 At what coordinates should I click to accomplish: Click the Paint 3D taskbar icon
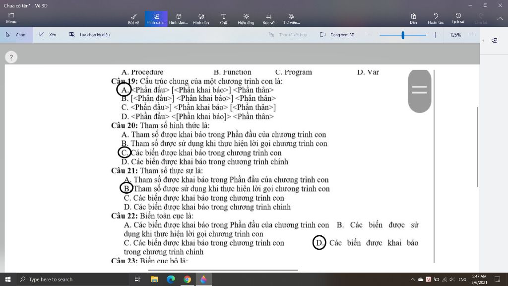point(203,279)
